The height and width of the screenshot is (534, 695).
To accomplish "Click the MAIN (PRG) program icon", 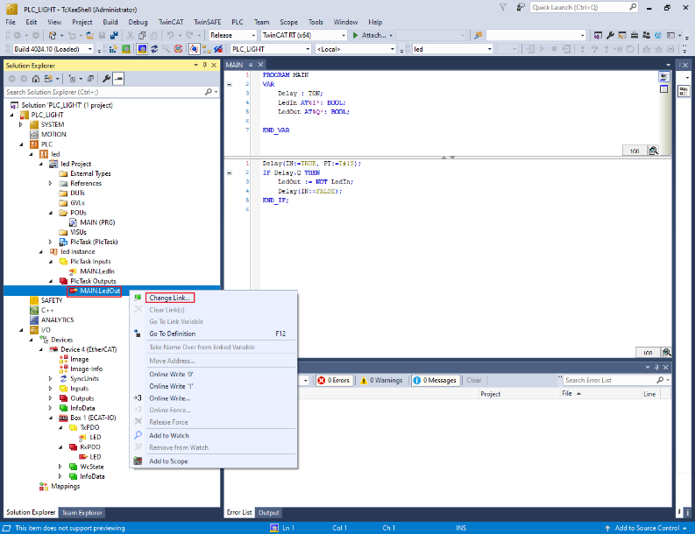I will pyautogui.click(x=74, y=222).
